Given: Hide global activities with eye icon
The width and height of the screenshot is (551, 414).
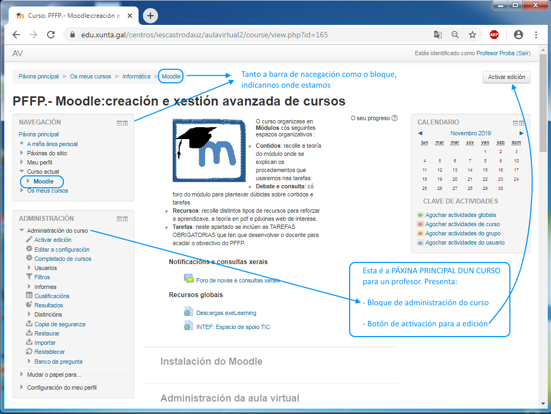Looking at the screenshot, I should (x=420, y=215).
